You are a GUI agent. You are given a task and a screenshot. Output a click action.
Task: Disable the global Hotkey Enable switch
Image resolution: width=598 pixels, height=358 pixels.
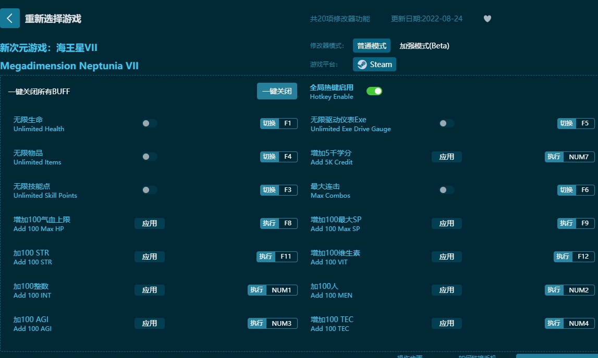374,91
